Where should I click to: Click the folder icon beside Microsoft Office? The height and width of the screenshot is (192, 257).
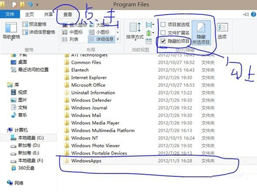67,85
